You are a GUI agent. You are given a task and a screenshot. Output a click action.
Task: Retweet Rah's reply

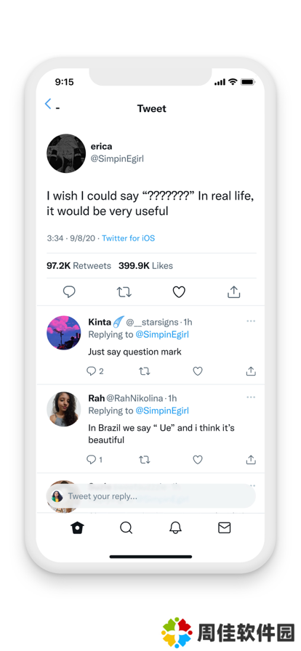pos(144,460)
